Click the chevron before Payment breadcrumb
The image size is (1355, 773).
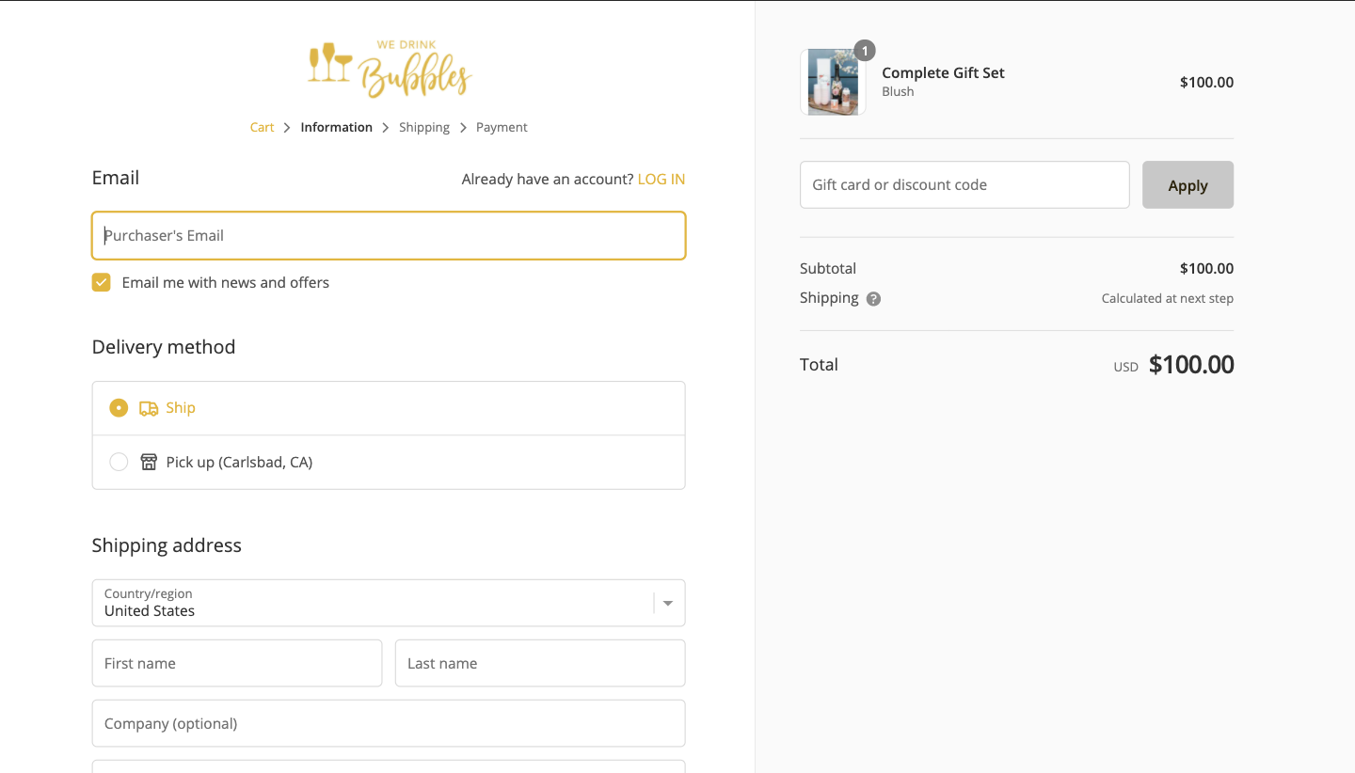pos(463,128)
